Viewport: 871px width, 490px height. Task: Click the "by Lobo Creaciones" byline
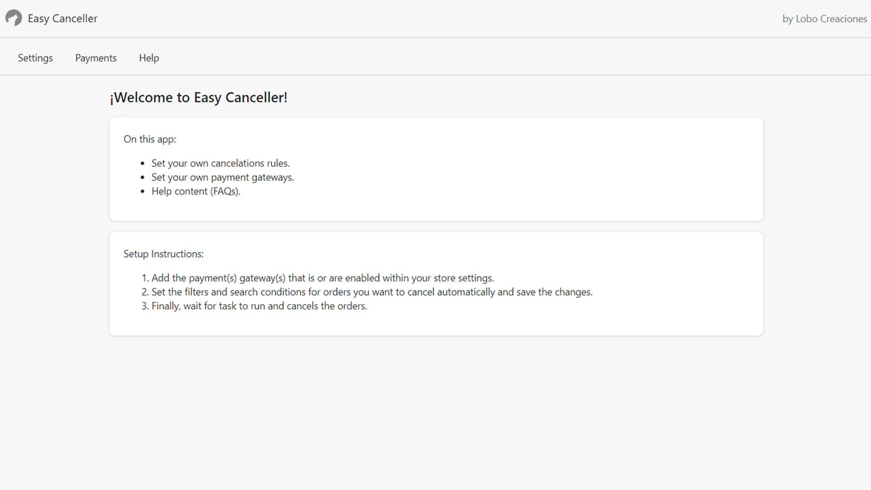pyautogui.click(x=824, y=19)
